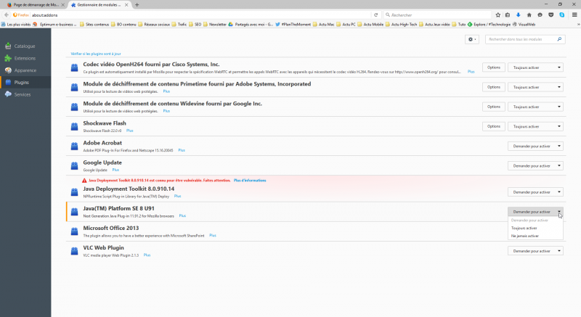This screenshot has width=581, height=317.
Task: Open the Tuto bookmarks folder
Action: point(459,25)
